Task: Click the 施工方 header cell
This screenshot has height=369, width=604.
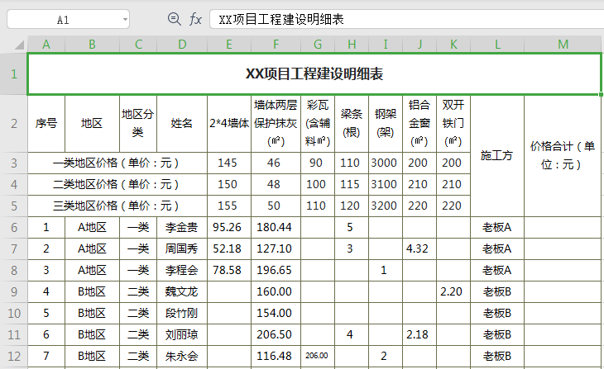Action: (x=497, y=156)
